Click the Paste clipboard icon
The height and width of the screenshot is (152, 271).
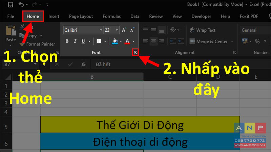[11, 31]
